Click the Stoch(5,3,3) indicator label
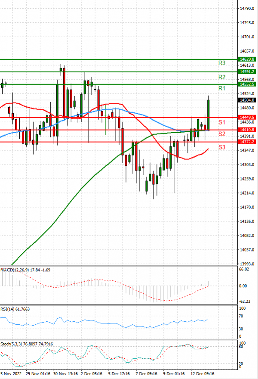This screenshot has height=379, width=258. (27, 344)
